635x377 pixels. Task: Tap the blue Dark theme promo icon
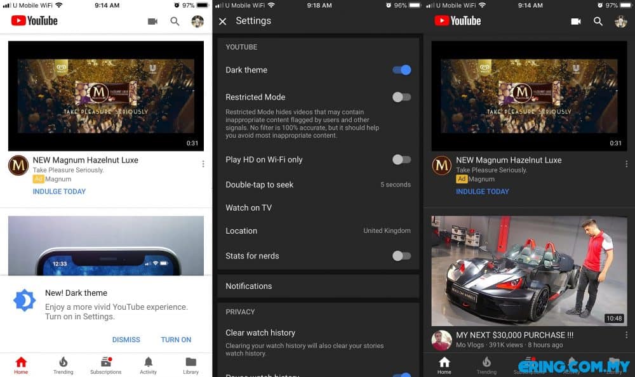(x=24, y=300)
